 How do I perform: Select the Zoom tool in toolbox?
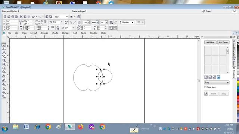(x=4, y=52)
